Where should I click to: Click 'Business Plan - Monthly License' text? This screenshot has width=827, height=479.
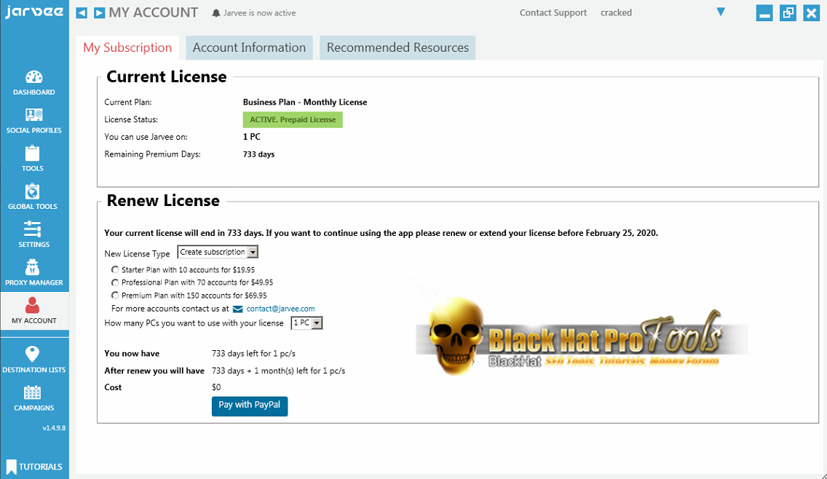click(x=305, y=103)
